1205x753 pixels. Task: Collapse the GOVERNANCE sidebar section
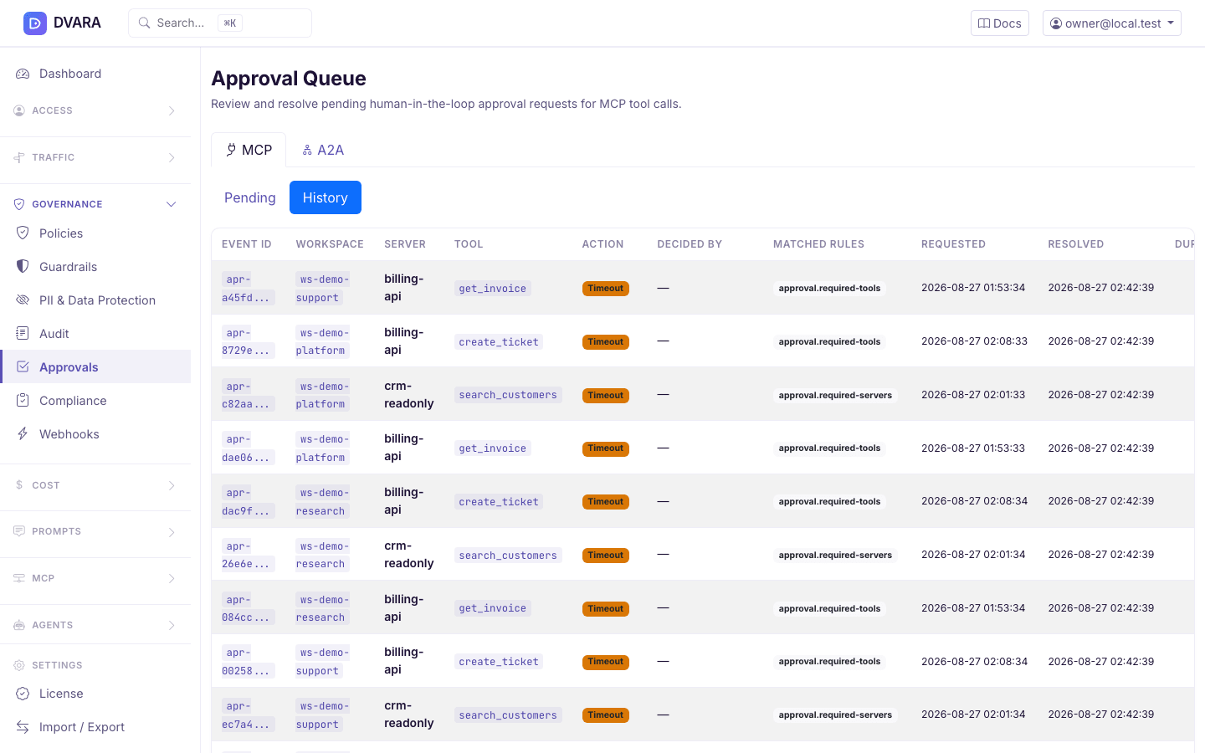95,204
